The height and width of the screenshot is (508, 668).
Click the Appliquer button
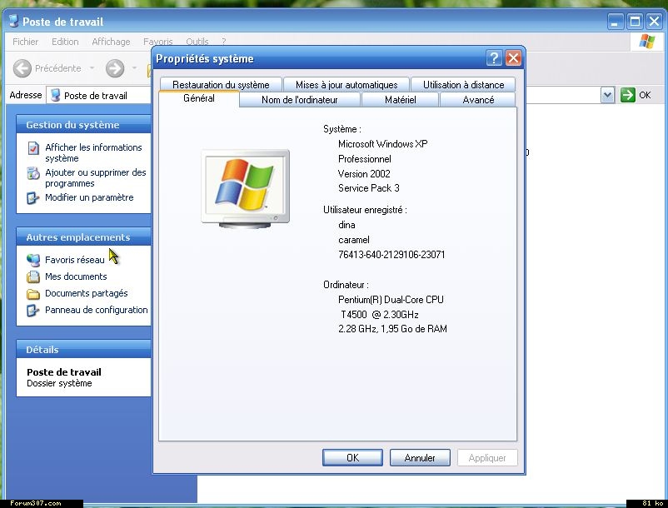tap(487, 458)
